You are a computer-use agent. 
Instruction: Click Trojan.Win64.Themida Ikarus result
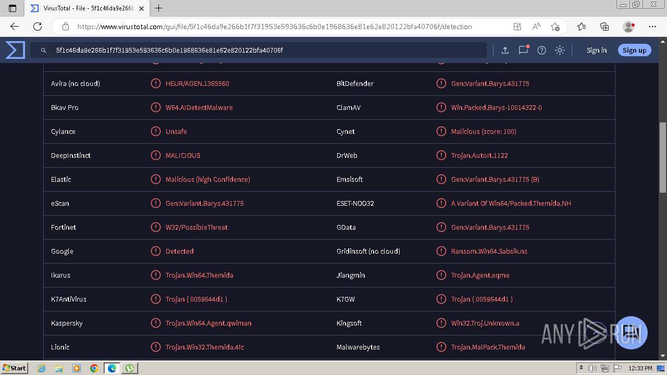pos(200,275)
